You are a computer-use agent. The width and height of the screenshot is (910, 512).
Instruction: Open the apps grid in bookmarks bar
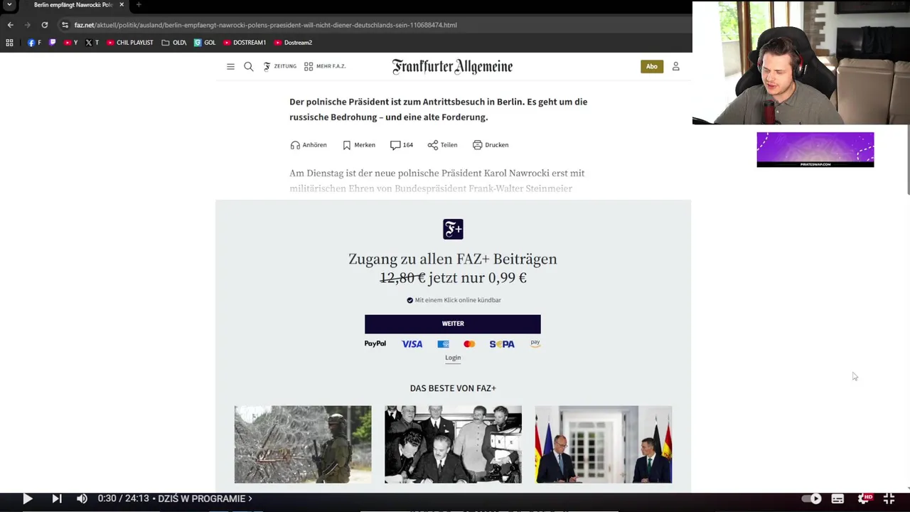point(9,43)
